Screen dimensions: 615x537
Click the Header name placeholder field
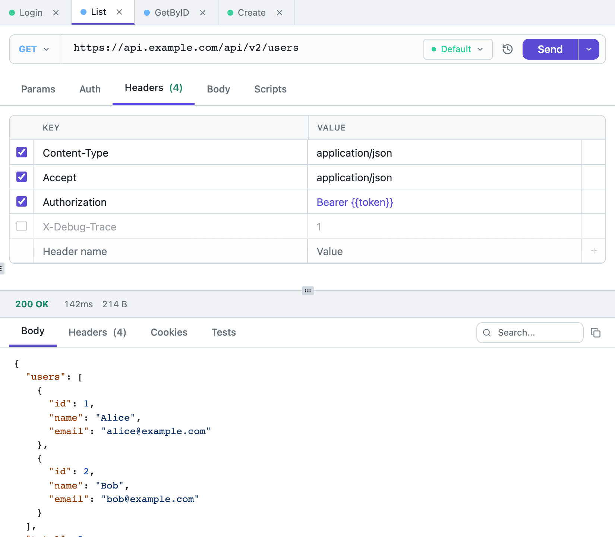(170, 251)
